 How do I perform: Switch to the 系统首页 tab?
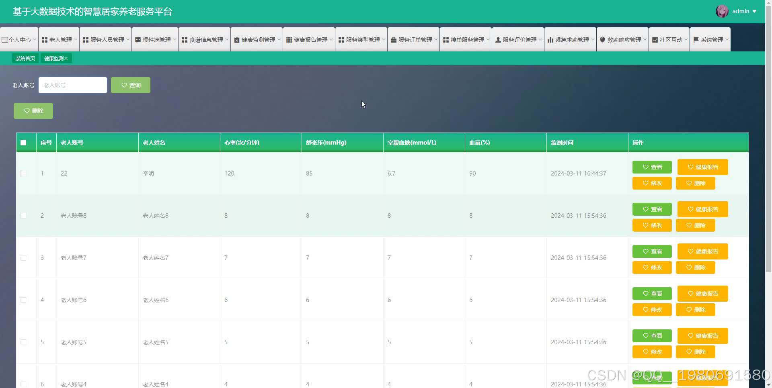[x=25, y=59]
